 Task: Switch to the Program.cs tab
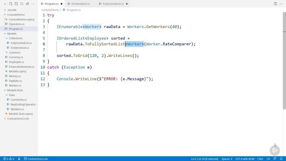(x=51, y=4)
